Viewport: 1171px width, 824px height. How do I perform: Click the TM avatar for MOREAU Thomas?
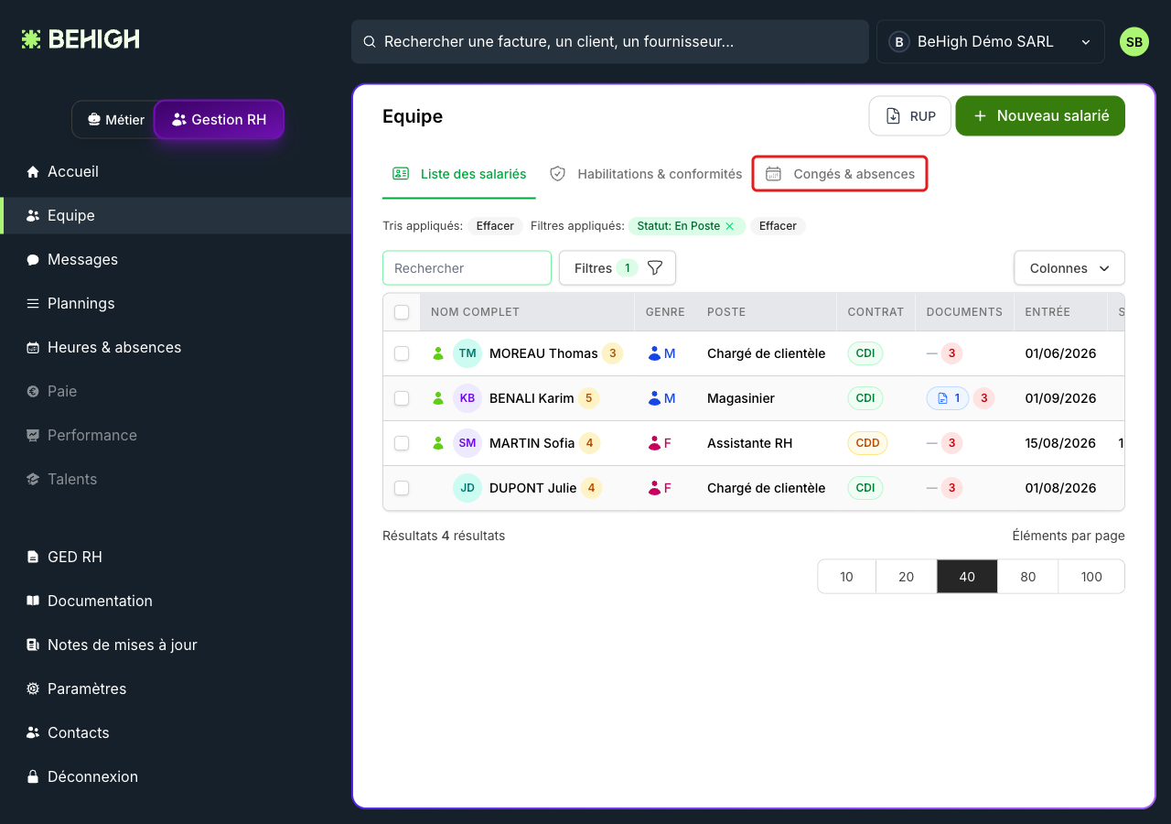click(467, 353)
